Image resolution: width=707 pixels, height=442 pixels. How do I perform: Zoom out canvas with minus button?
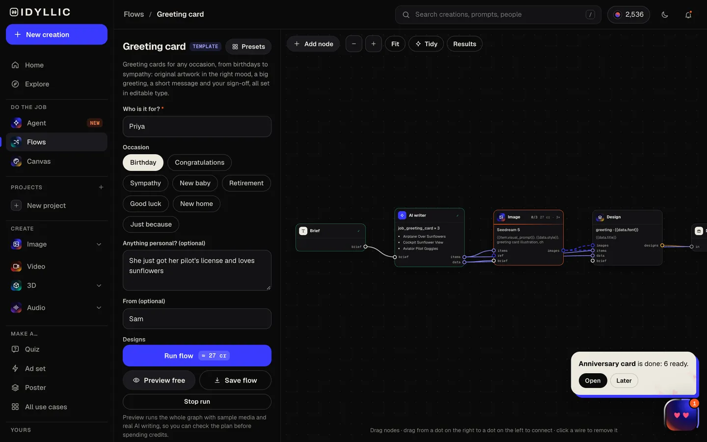coord(354,44)
